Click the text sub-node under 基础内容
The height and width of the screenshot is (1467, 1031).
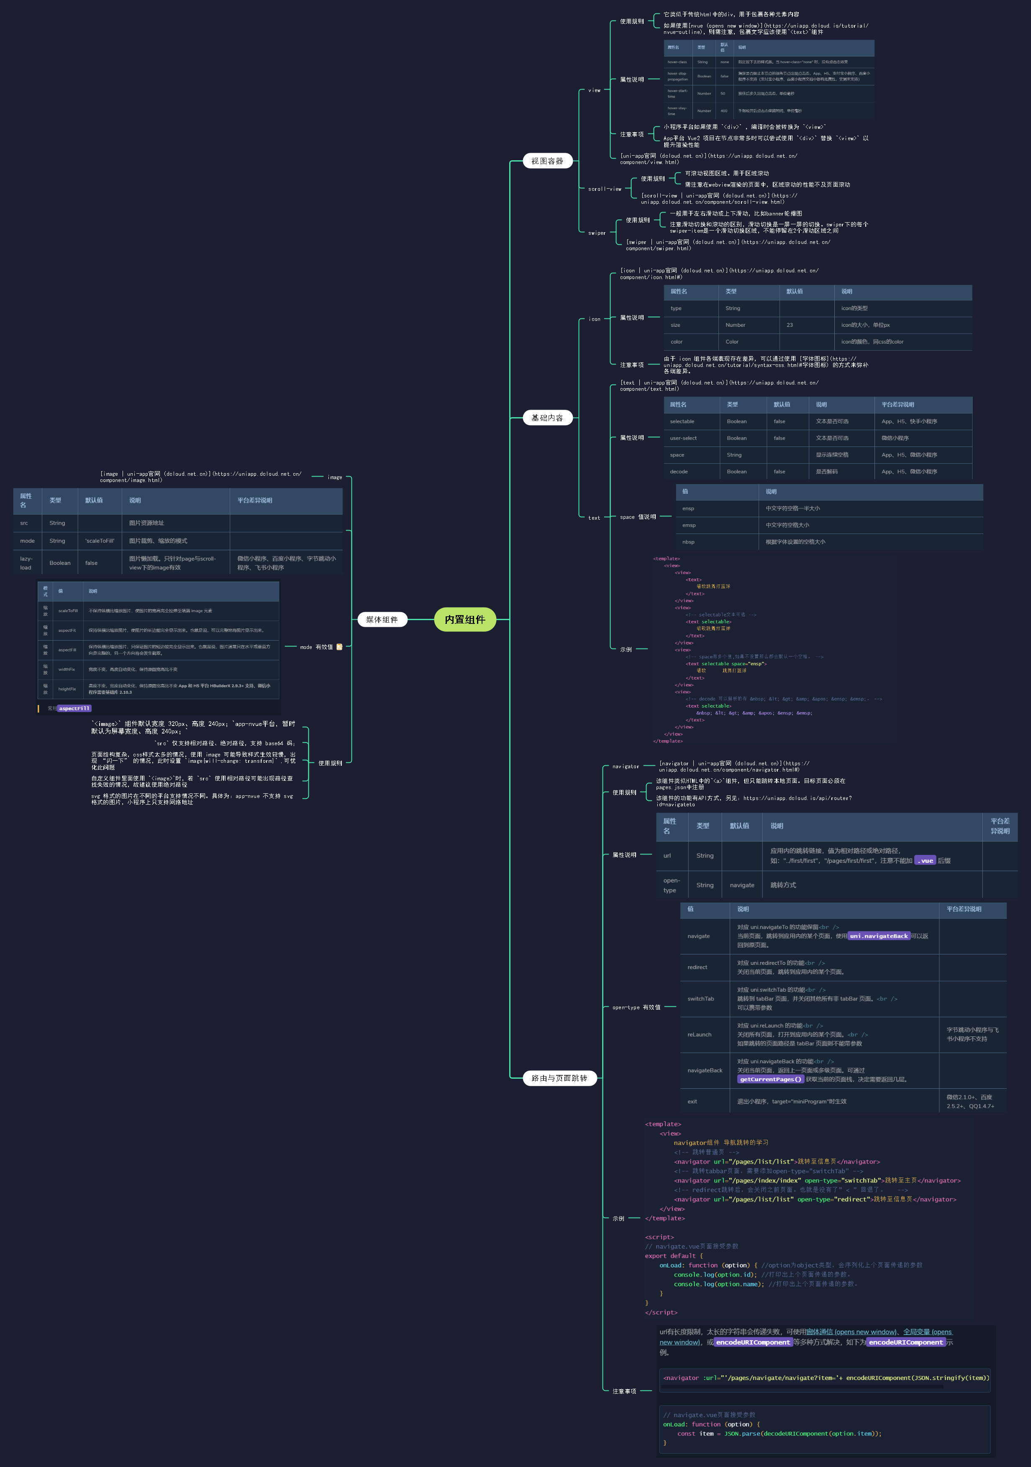[x=594, y=518]
